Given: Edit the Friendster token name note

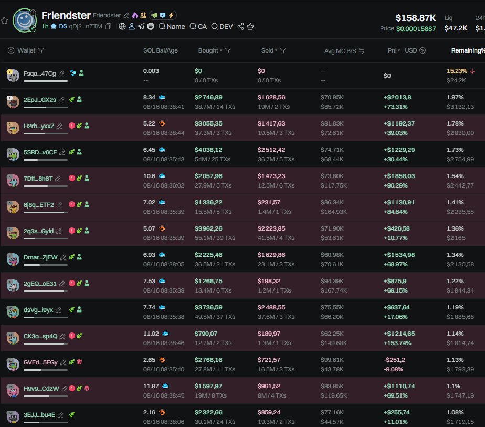Looking at the screenshot, I should click(x=126, y=15).
